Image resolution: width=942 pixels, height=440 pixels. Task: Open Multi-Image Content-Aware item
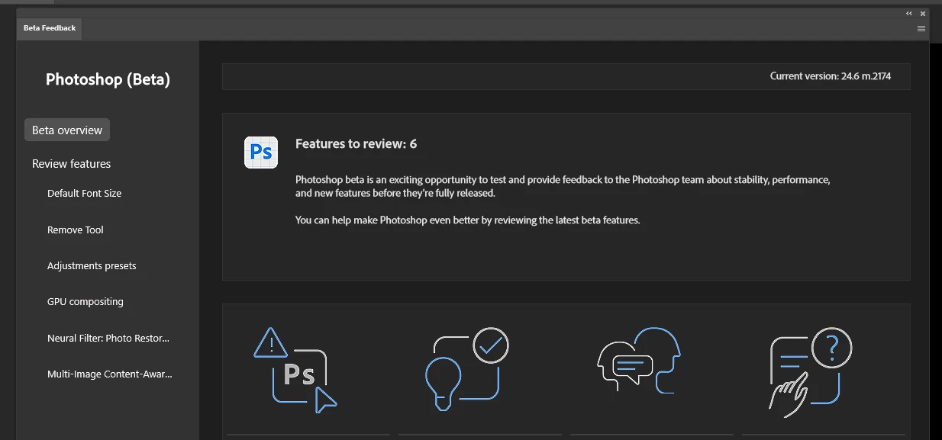(110, 374)
